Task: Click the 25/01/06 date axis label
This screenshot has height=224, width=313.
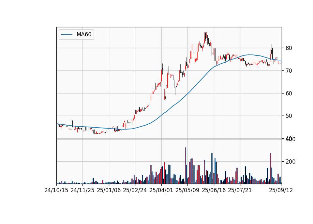Action: click(109, 190)
